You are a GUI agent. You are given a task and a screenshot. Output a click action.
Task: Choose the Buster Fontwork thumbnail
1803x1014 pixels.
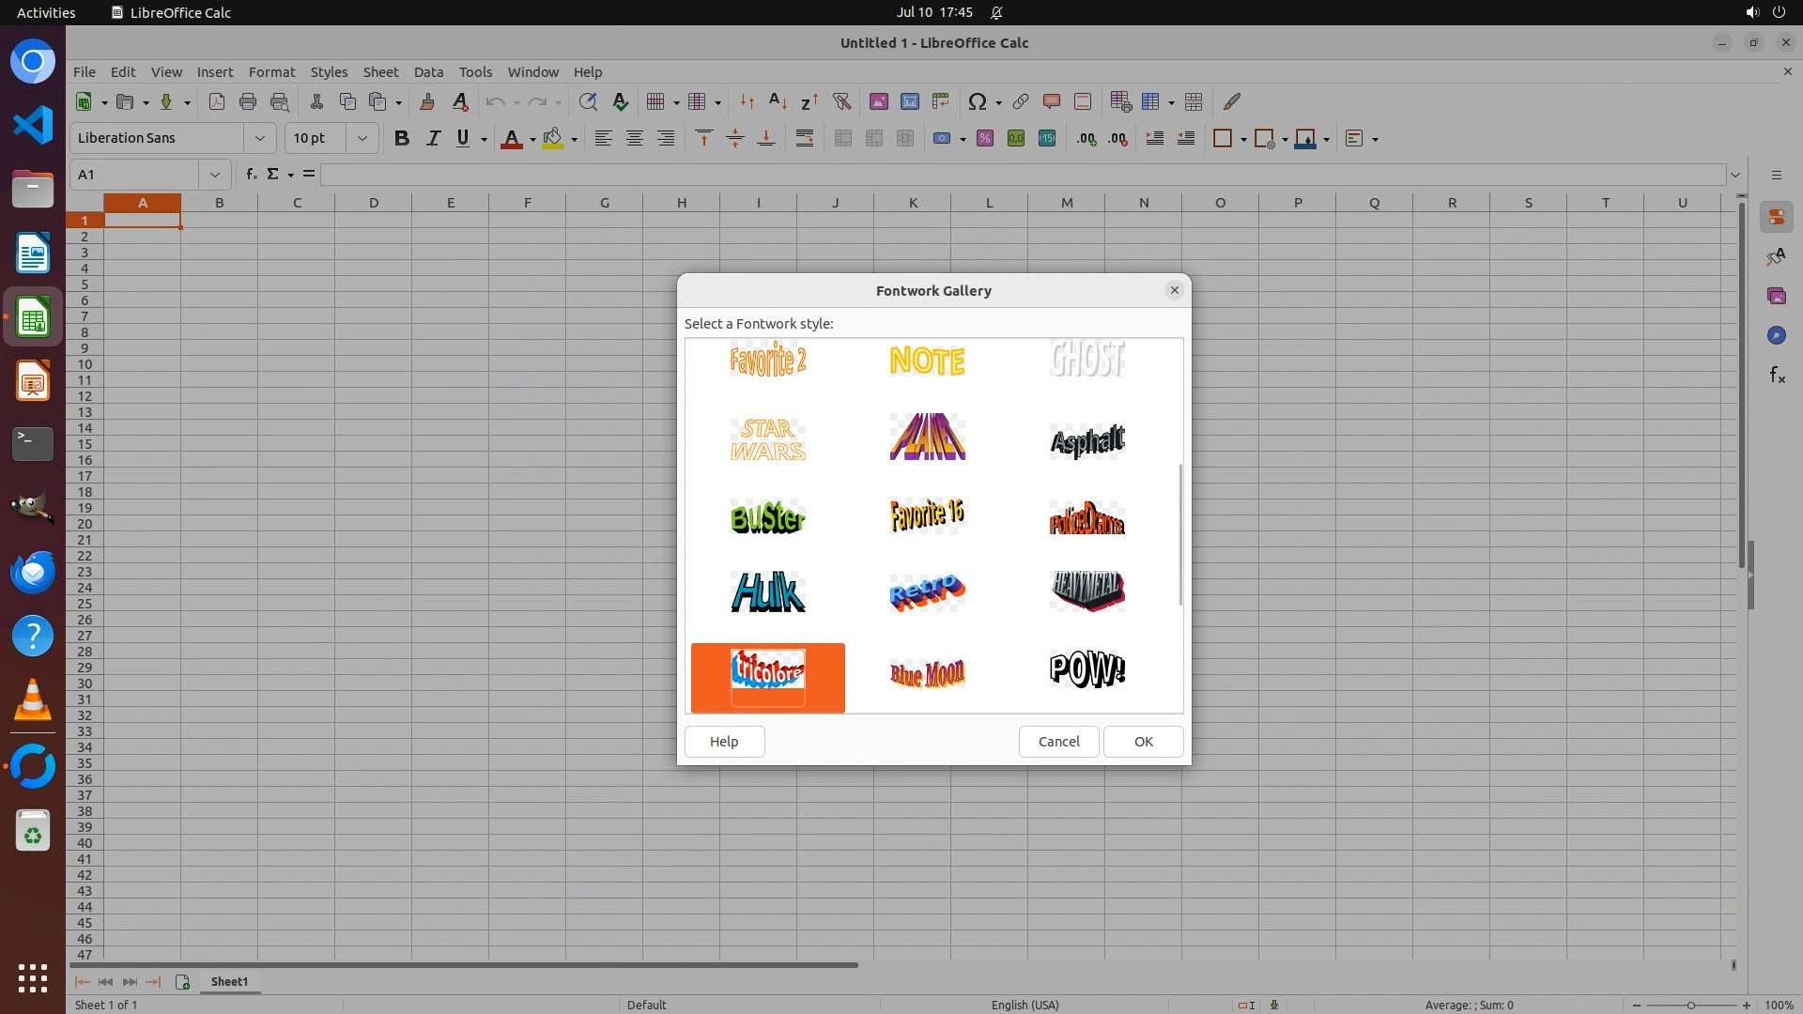(767, 517)
